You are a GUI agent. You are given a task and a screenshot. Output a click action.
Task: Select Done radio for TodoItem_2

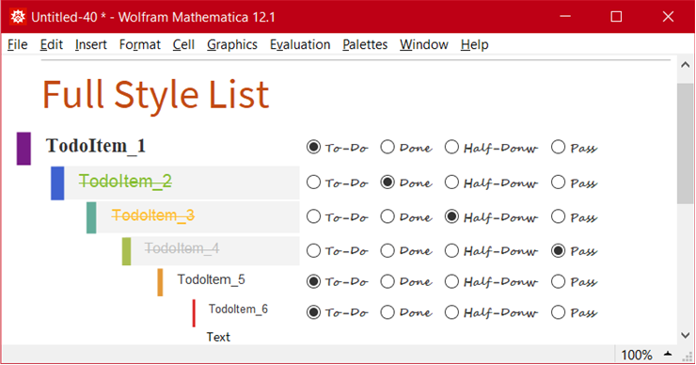[388, 182]
